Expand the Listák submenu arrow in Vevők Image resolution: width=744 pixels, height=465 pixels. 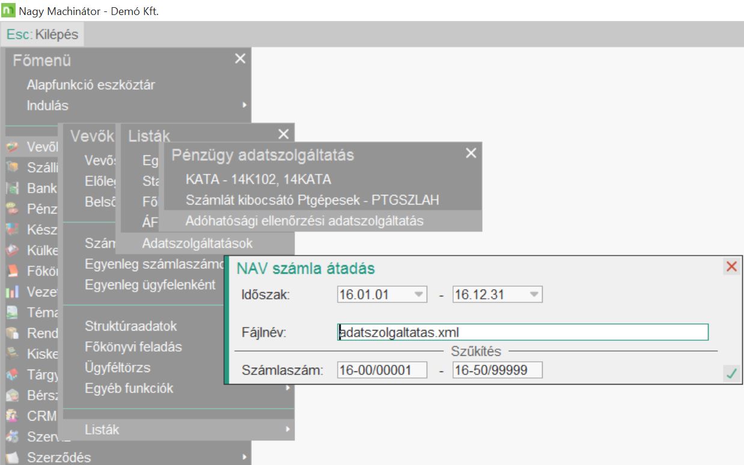(x=288, y=430)
